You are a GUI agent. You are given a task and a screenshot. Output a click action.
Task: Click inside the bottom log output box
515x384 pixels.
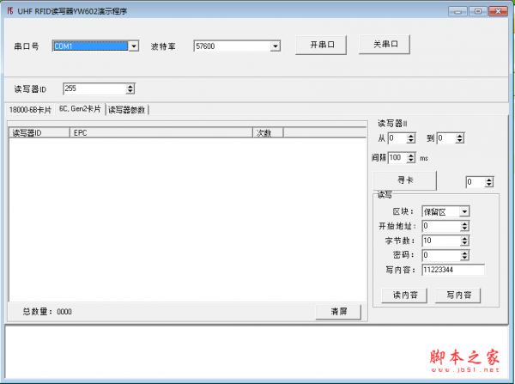256,351
